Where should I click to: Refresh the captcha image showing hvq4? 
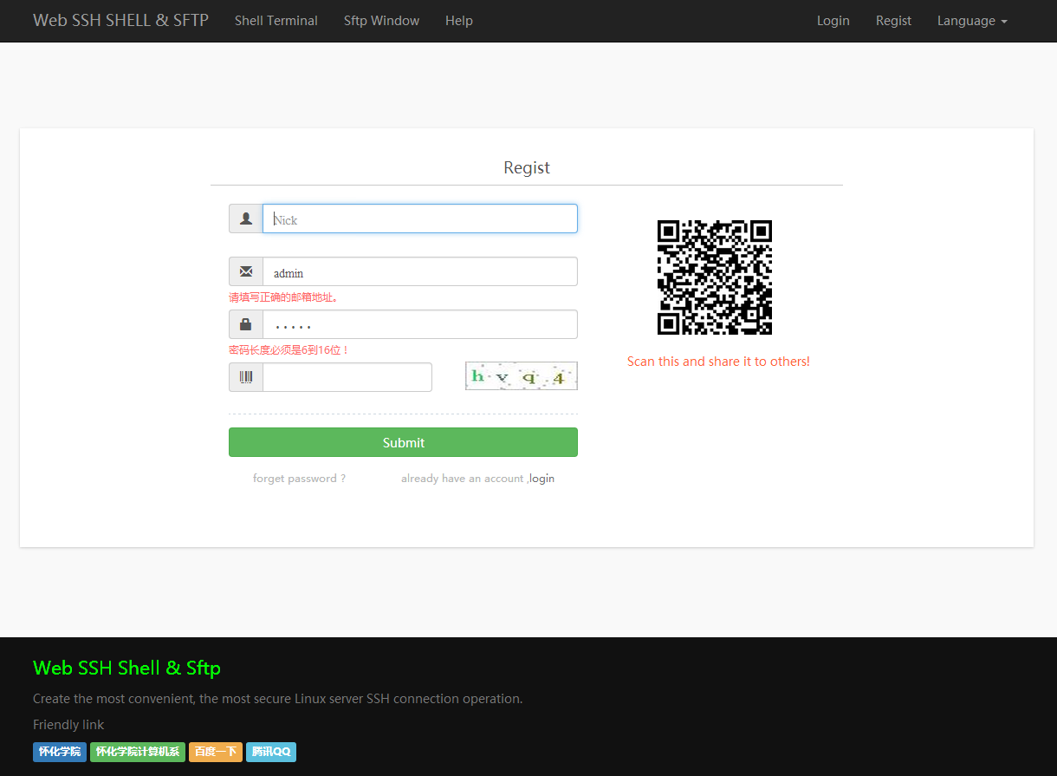(x=522, y=376)
